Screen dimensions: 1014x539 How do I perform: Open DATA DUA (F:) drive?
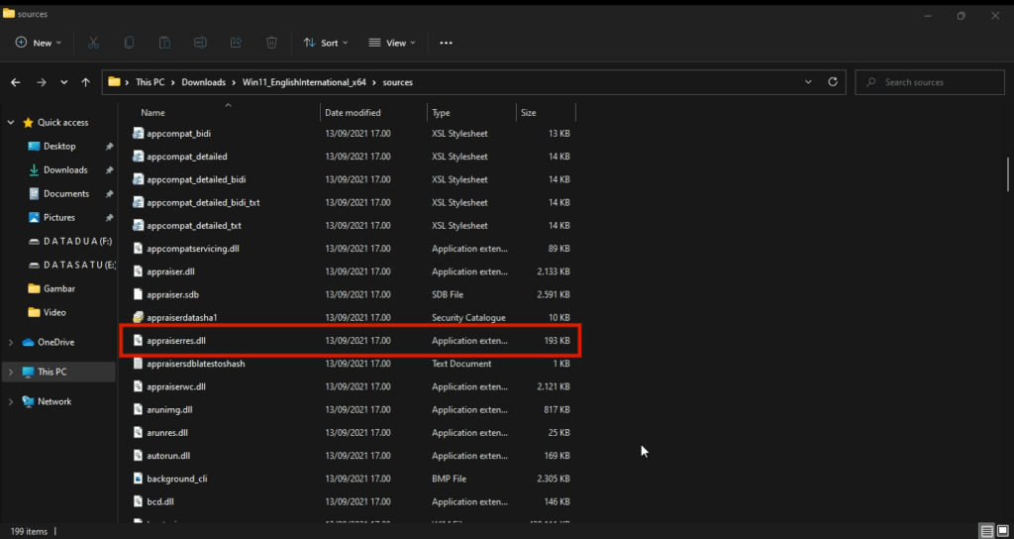77,242
